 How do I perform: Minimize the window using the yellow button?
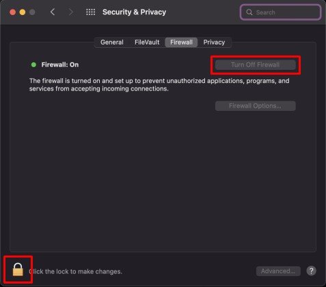23,12
